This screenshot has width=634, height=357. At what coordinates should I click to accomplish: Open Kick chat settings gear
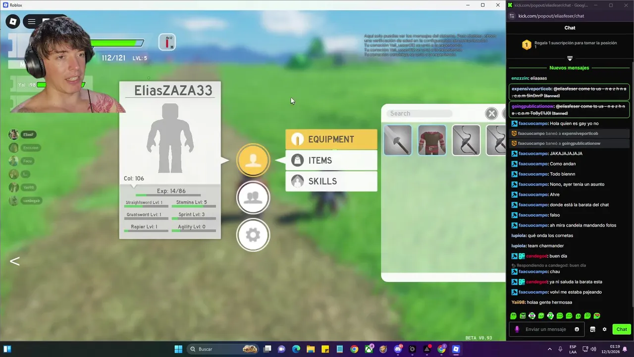pos(604,329)
